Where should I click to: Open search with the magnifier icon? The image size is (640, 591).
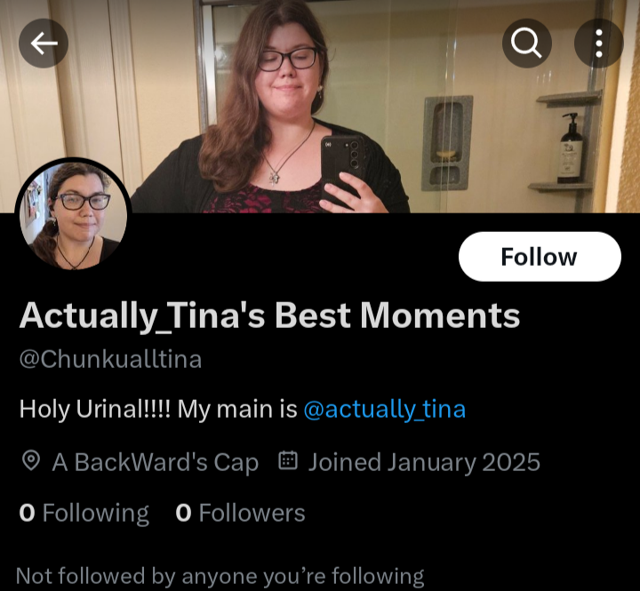526,44
